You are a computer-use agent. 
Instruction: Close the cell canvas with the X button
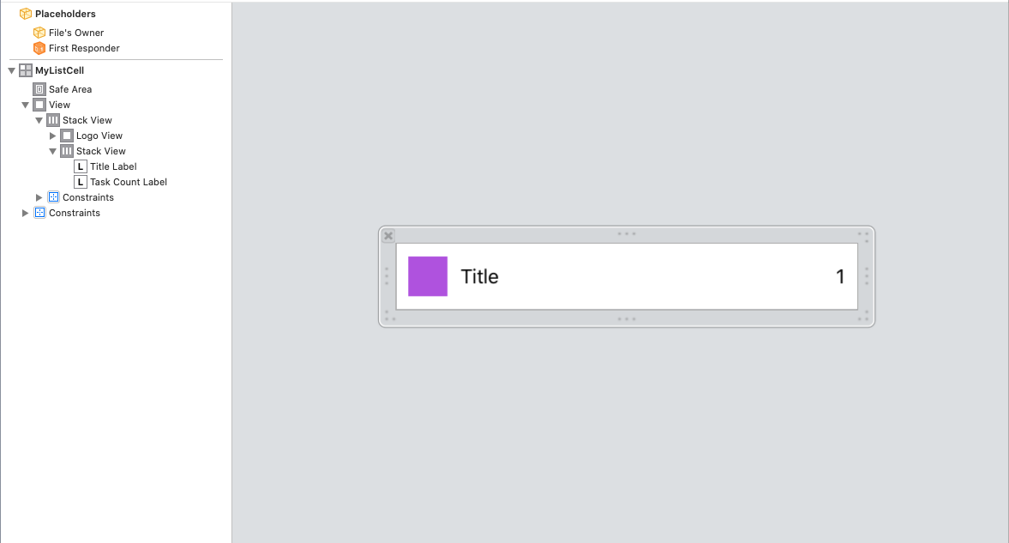point(388,236)
